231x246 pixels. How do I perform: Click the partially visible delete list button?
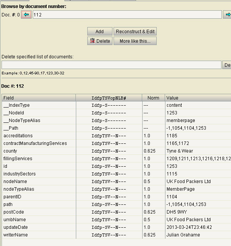[x=227, y=65]
